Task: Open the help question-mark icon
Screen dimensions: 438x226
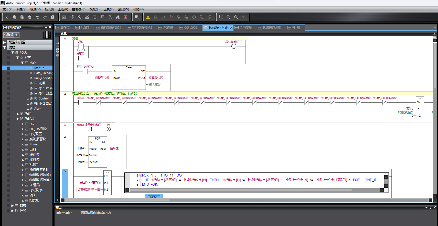Action: pos(53,17)
